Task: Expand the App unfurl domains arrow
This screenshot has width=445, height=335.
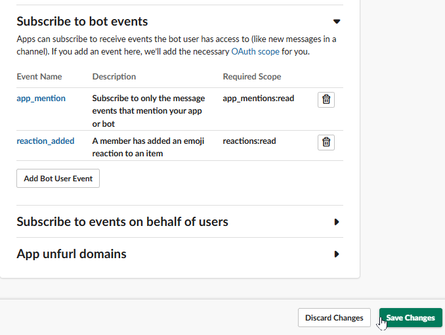Action: pos(337,254)
